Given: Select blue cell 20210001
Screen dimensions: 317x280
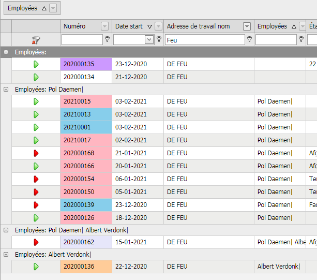Looking at the screenshot, I should [x=86, y=127].
